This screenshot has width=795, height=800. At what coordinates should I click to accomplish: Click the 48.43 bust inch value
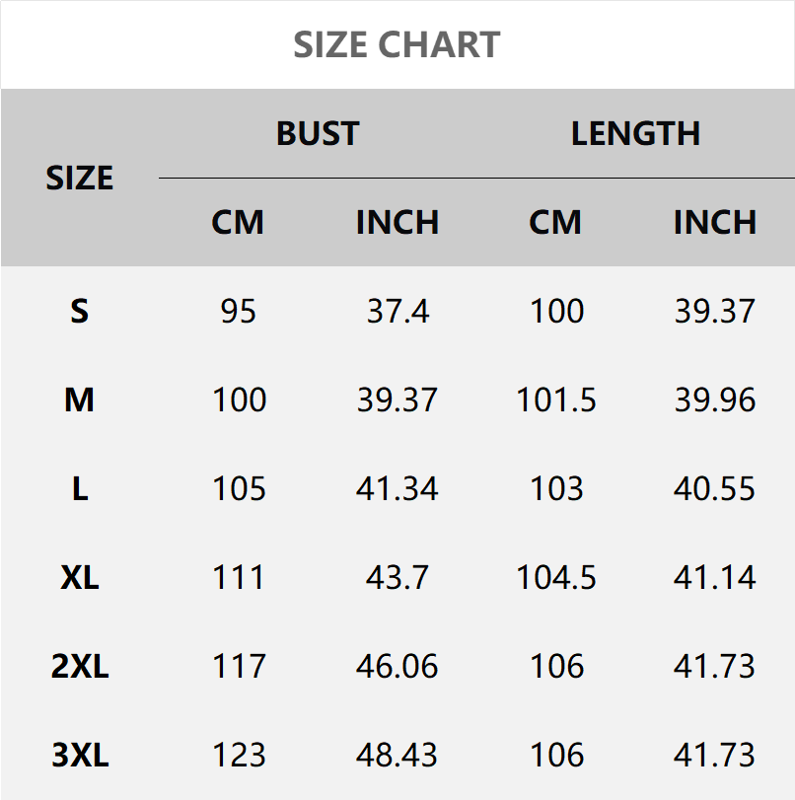point(397,756)
